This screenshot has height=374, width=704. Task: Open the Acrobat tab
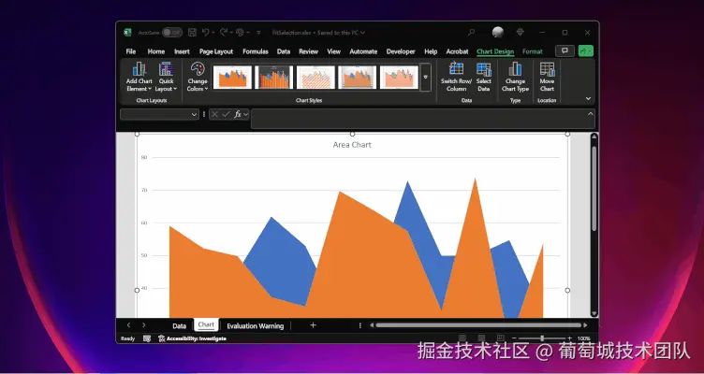[457, 51]
